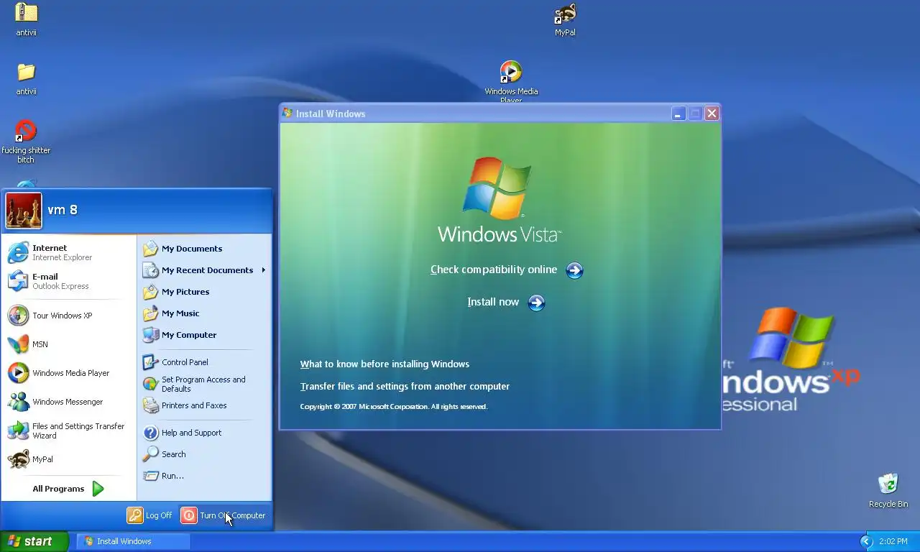Select the antivii folder on desktop
The height and width of the screenshot is (552, 920).
pyautogui.click(x=26, y=79)
